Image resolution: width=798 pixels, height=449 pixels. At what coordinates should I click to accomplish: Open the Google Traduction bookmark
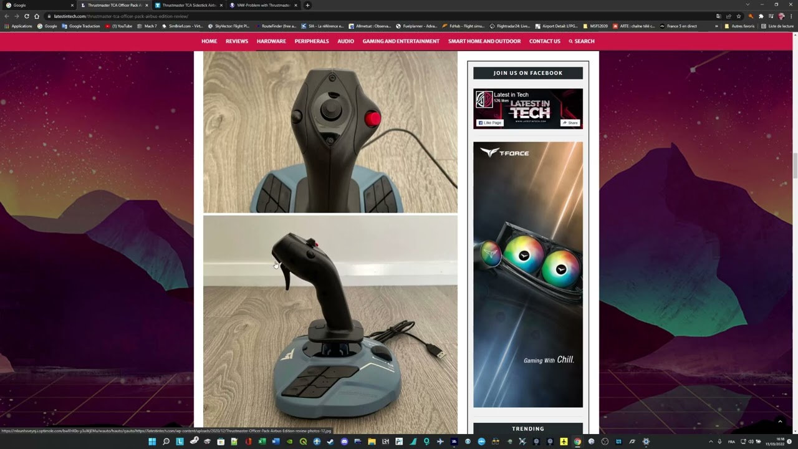[81, 26]
